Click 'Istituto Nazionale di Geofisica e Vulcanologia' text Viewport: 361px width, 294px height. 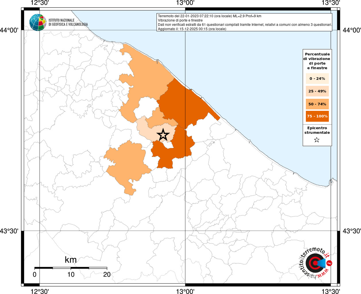click(68, 22)
